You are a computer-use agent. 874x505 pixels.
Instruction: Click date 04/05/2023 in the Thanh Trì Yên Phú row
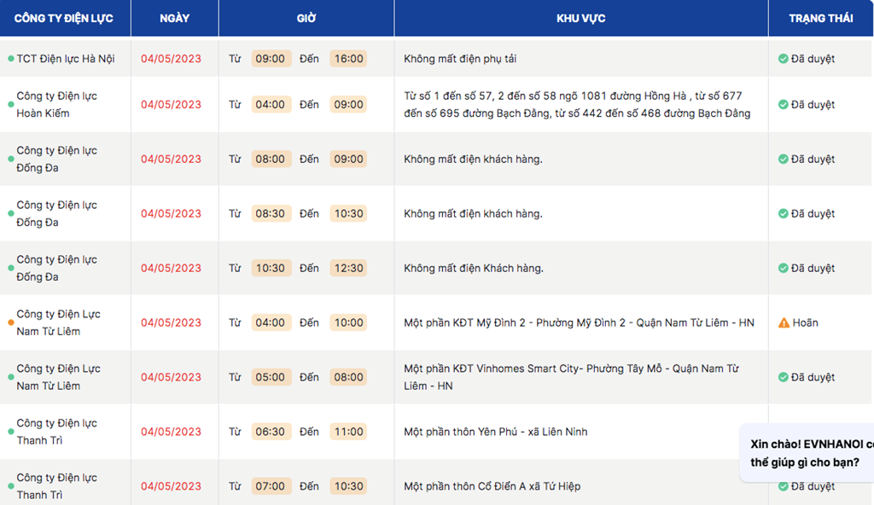171,432
